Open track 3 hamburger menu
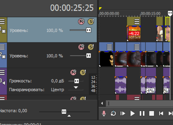 click(x=3, y=73)
